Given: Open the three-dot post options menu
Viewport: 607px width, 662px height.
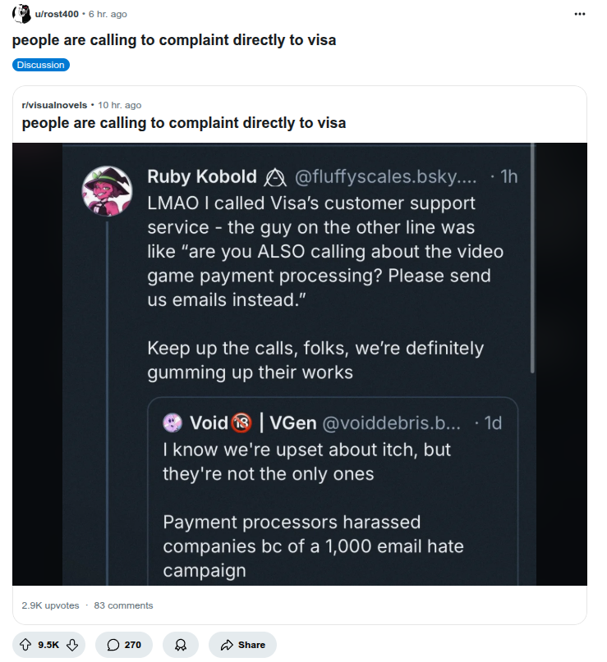Looking at the screenshot, I should tap(580, 14).
